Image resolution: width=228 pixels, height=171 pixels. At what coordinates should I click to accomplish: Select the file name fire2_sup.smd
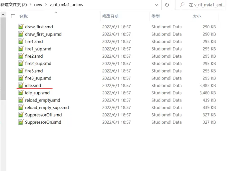[38, 64]
